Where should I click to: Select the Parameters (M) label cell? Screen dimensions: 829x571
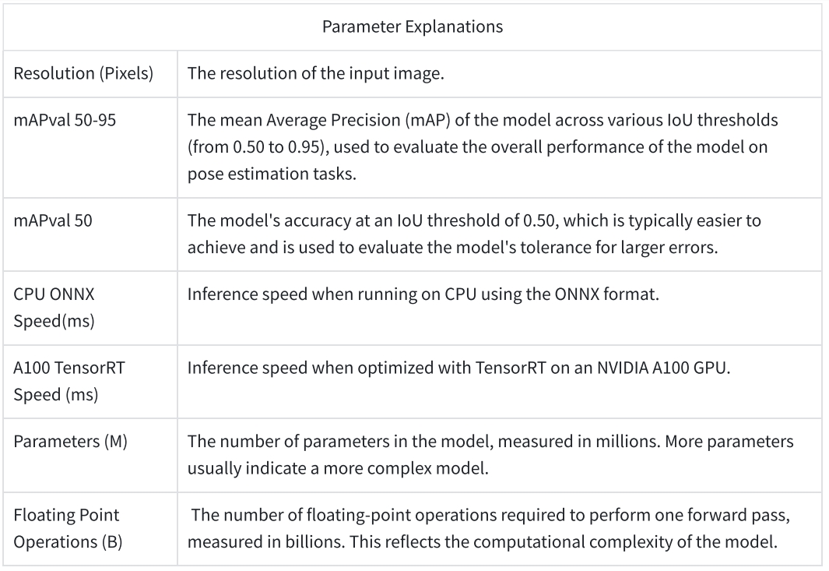(x=90, y=455)
